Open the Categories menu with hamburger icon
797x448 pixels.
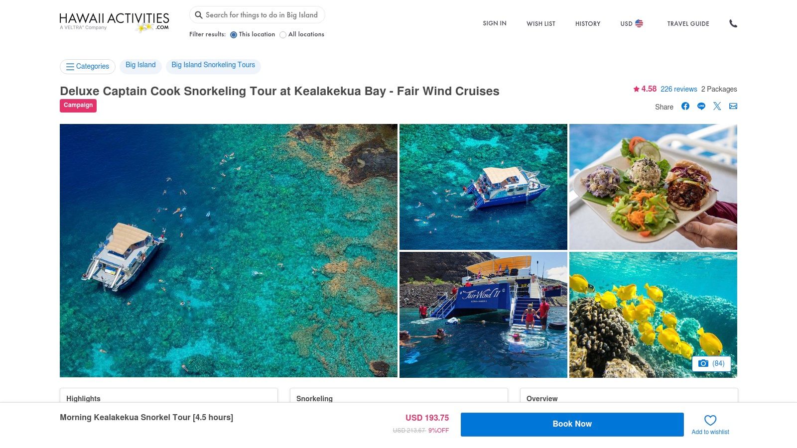click(88, 66)
